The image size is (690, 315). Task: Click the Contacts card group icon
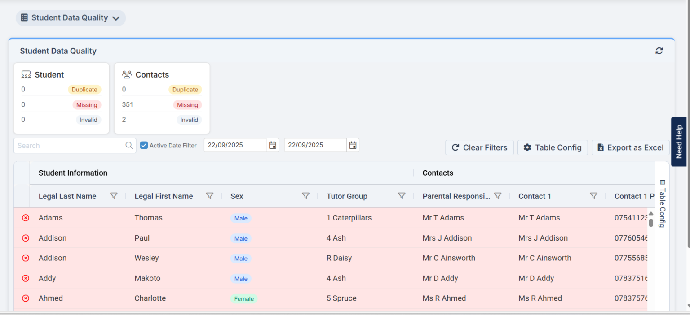tap(127, 74)
